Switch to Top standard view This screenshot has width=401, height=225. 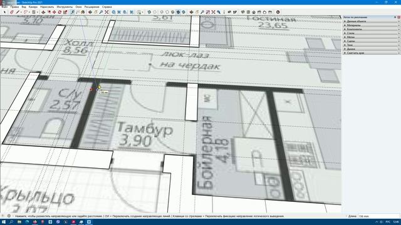(248, 12)
